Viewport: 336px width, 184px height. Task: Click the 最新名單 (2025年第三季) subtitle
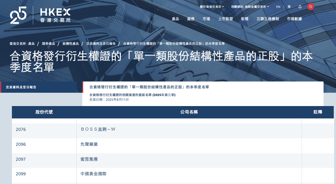(x=132, y=95)
